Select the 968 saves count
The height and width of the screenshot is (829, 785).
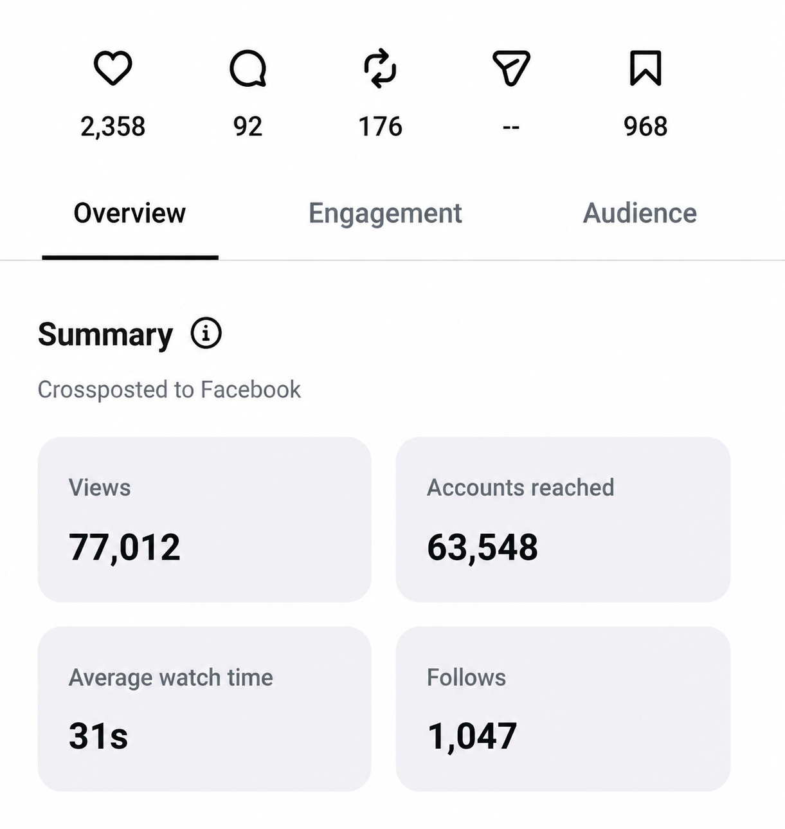pyautogui.click(x=645, y=126)
